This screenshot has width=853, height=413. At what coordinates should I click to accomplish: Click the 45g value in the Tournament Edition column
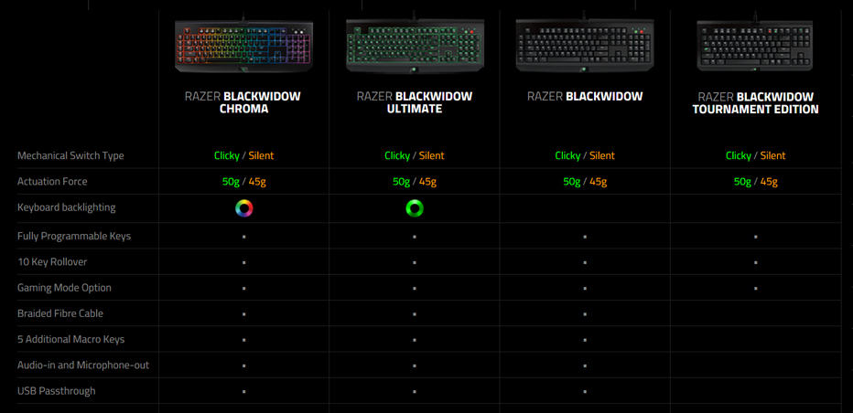point(769,182)
